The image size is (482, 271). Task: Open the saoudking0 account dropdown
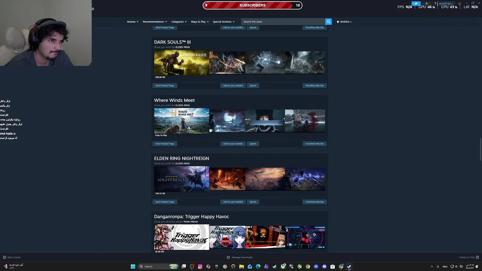pos(446,3)
